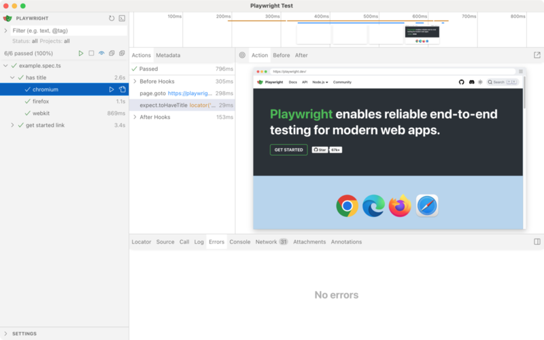Screen dimensions: 544x340
Task: Select the Action snapshot tab
Action: click(260, 55)
